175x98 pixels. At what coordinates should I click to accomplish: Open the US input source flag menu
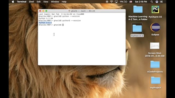(x=131, y=2)
